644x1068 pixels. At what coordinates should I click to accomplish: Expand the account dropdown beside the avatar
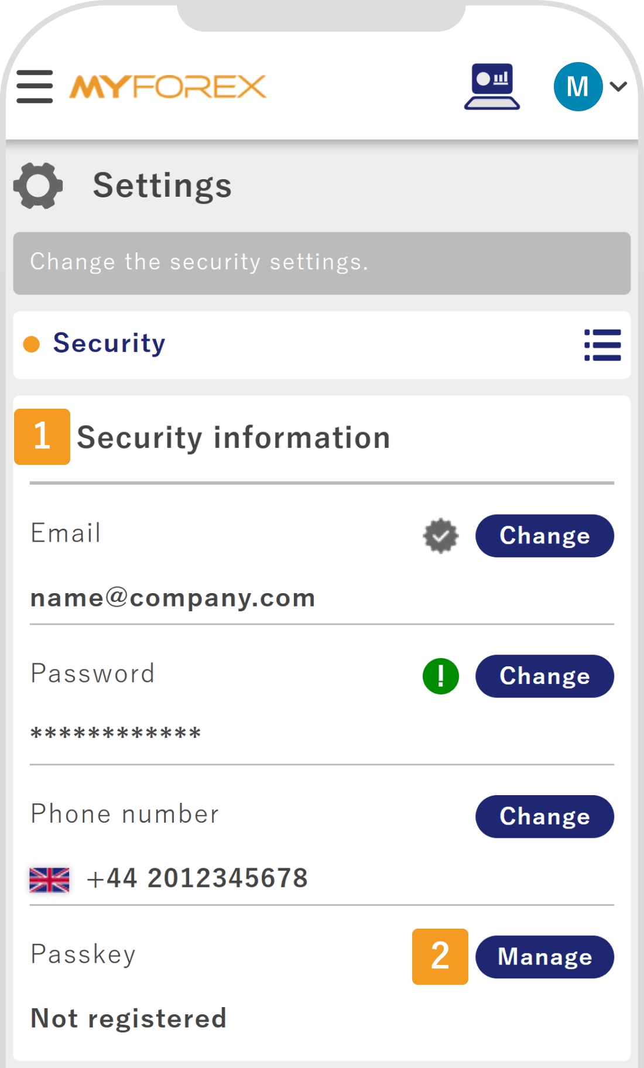[x=618, y=87]
